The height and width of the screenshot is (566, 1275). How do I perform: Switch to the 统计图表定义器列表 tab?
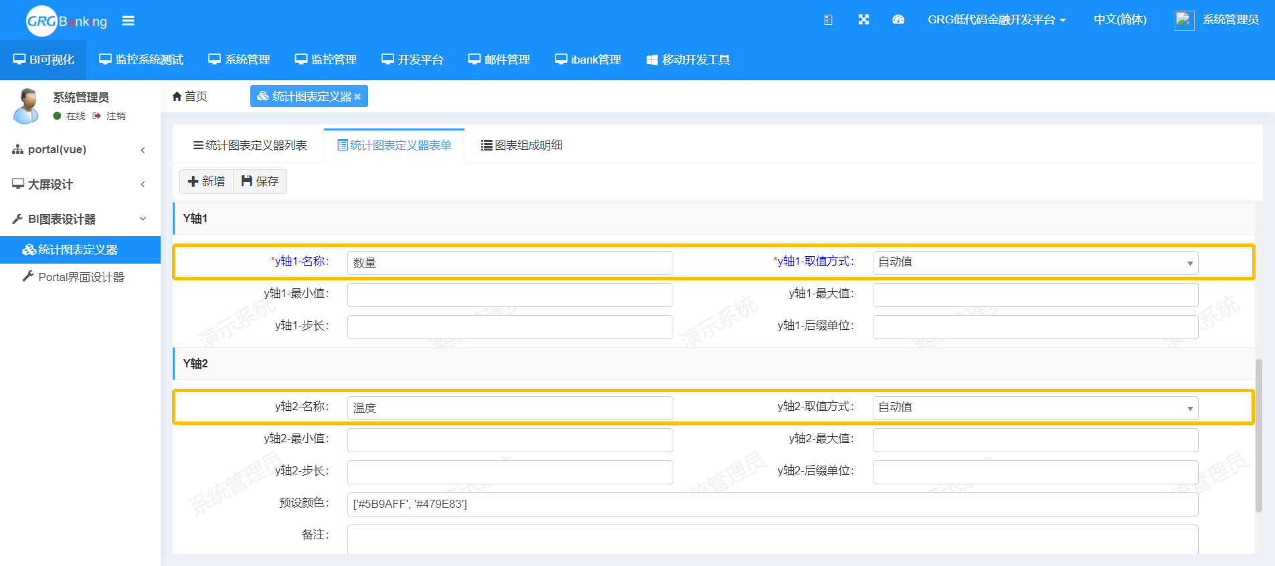250,145
